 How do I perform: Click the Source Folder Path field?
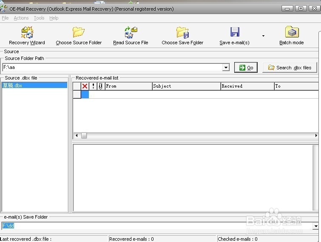pos(112,67)
